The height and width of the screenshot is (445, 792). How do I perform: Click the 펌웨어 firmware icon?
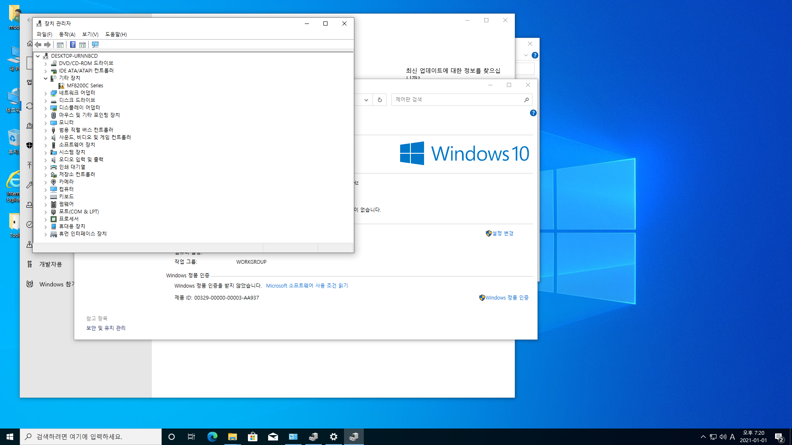54,204
